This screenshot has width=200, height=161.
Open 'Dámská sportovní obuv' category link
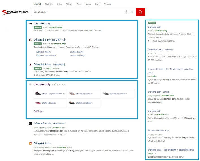pyautogui.click(x=53, y=93)
